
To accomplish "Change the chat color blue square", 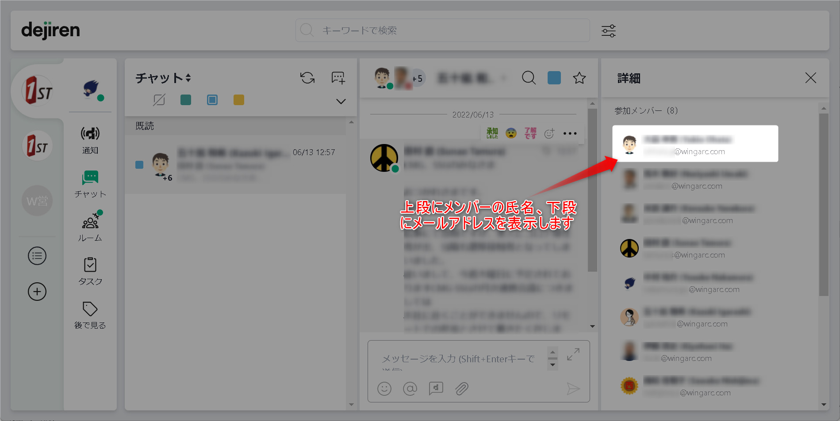I will click(554, 78).
